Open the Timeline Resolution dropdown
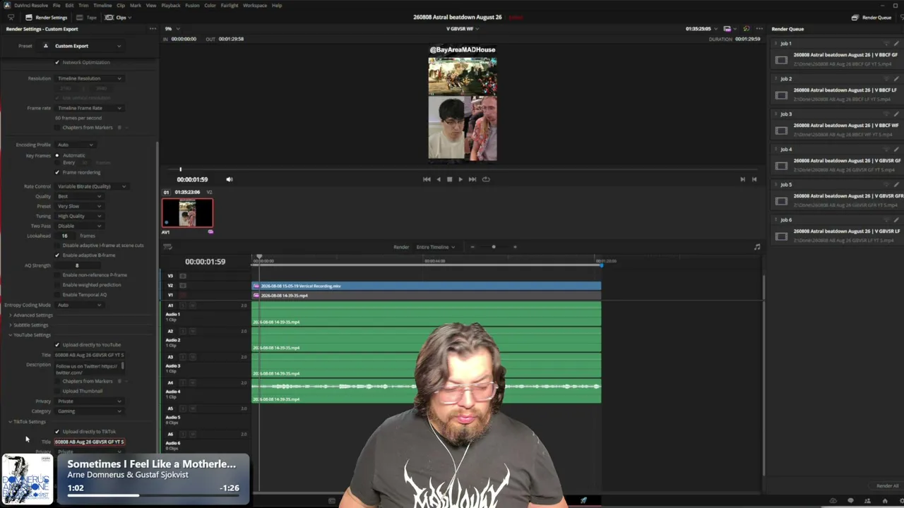Image resolution: width=904 pixels, height=508 pixels. (89, 78)
